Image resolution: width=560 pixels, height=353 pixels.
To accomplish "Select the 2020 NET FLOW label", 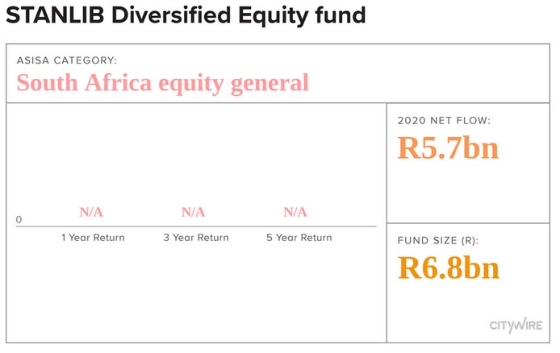I will click(x=444, y=121).
